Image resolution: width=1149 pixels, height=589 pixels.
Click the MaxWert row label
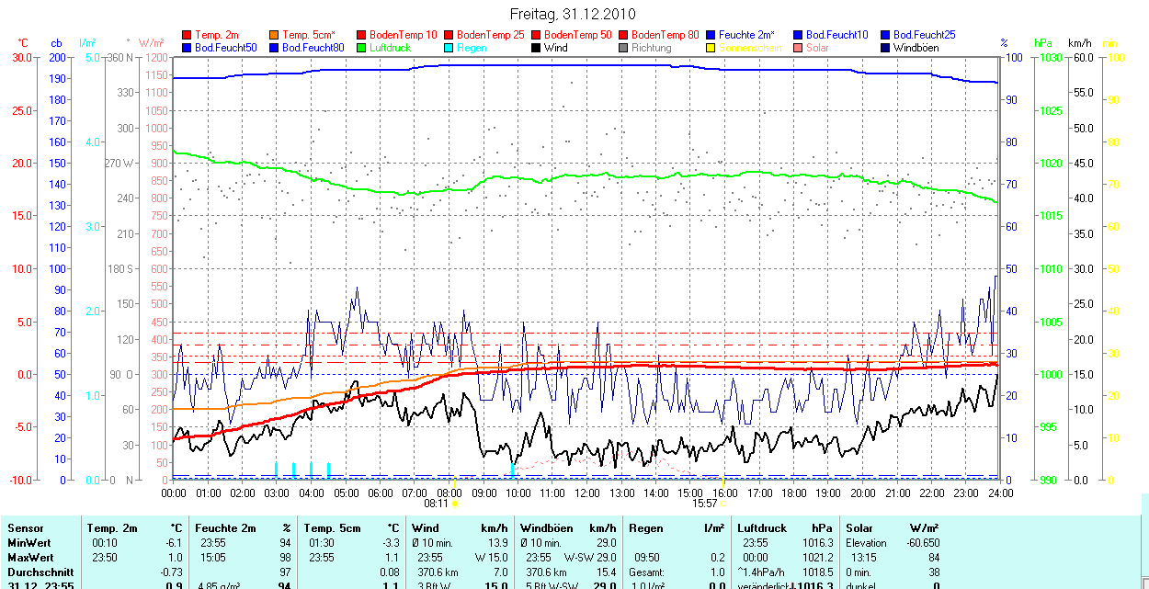[28, 558]
